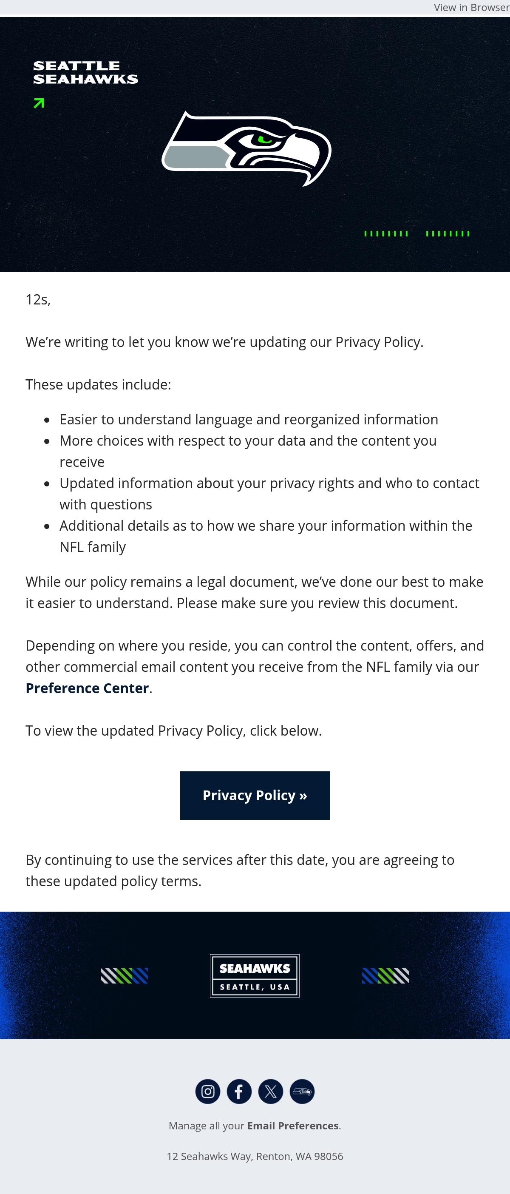
Task: Click 'To view the updated Privacy Policy' sentence
Action: [x=174, y=731]
